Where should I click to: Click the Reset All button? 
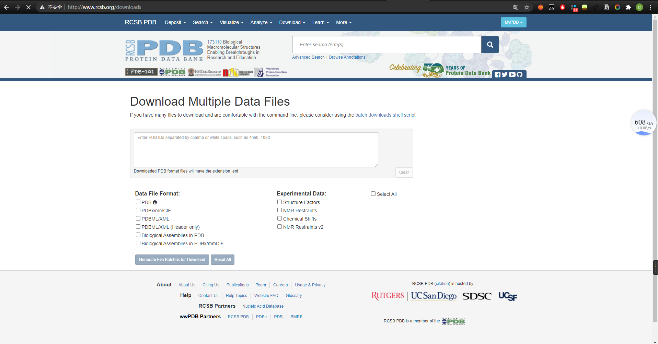(222, 260)
